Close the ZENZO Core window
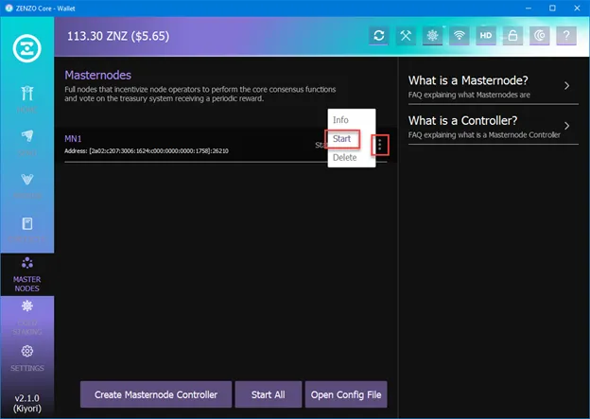 [577, 8]
